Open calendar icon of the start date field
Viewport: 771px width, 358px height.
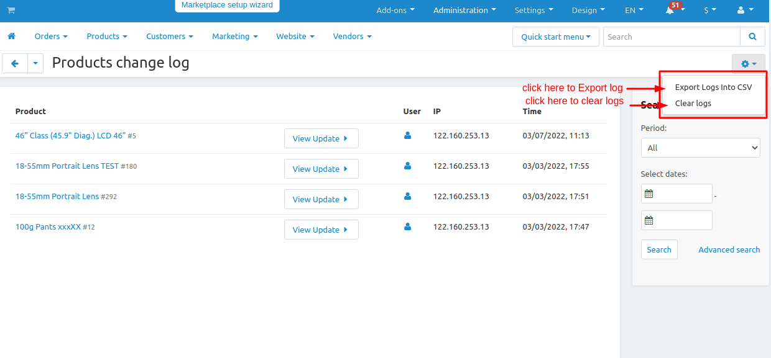point(649,194)
